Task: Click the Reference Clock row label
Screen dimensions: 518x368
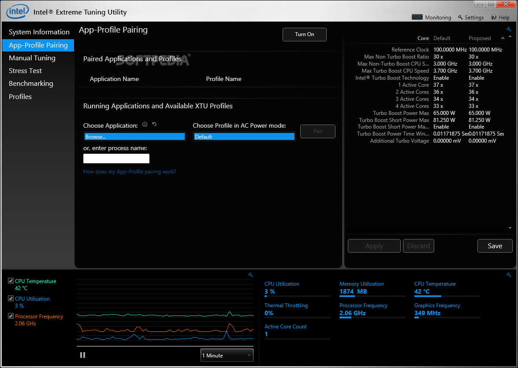Action: [x=410, y=50]
